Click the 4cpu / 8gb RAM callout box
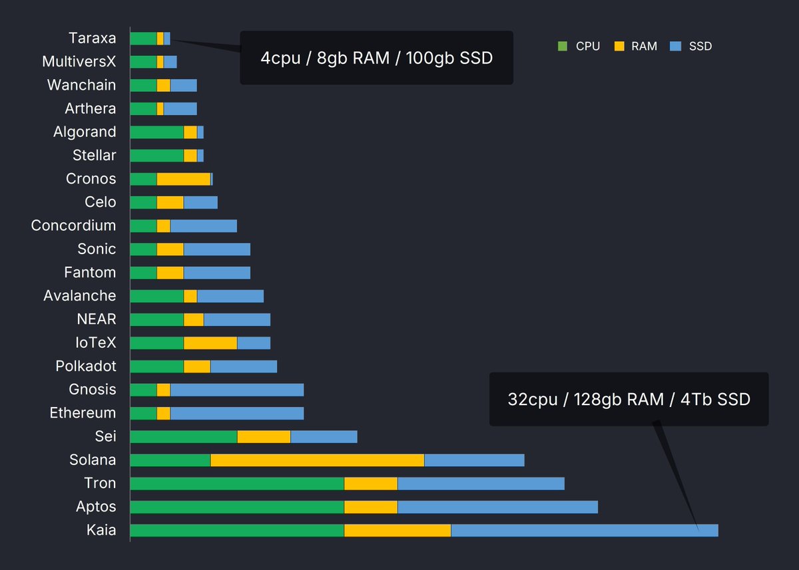 [x=376, y=58]
